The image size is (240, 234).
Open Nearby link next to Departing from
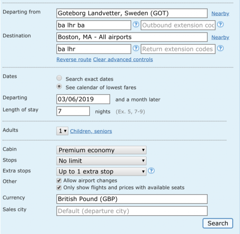pos(220,13)
